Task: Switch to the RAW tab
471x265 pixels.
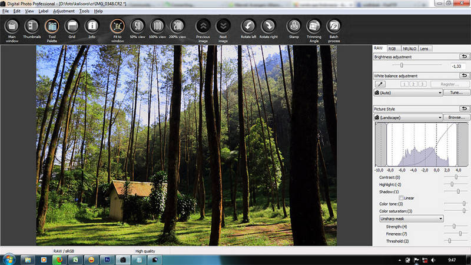Action: coord(379,48)
